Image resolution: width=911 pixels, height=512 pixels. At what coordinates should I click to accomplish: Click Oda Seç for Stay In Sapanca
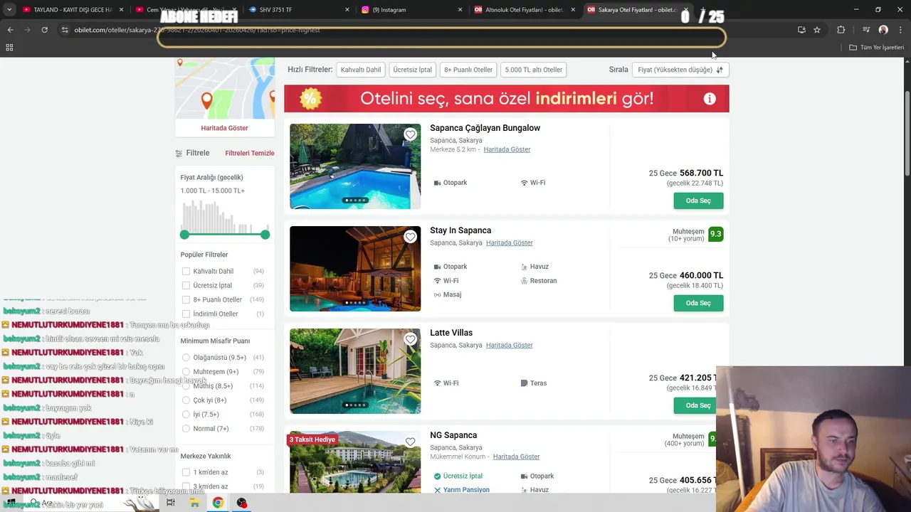[x=698, y=303]
